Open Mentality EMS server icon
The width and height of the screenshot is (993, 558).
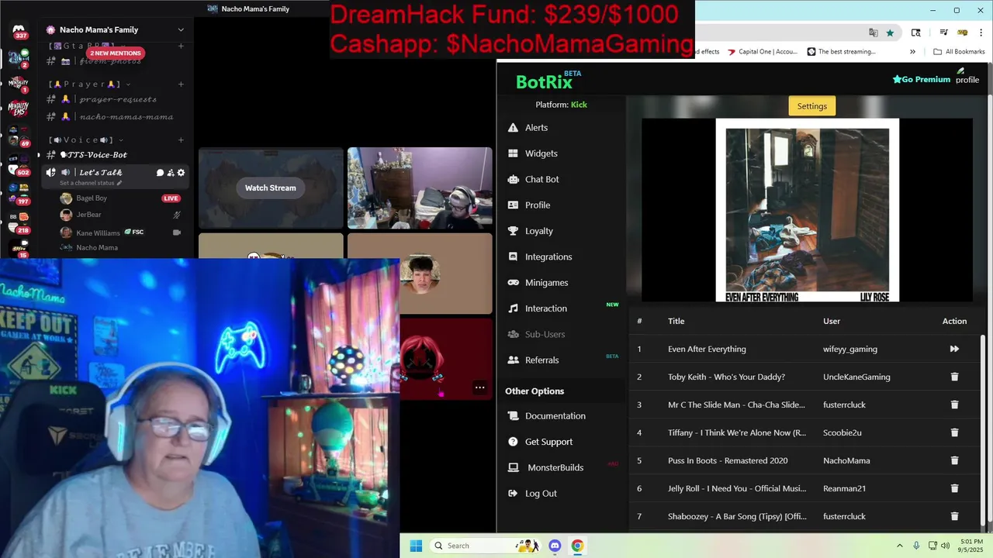[x=19, y=108]
